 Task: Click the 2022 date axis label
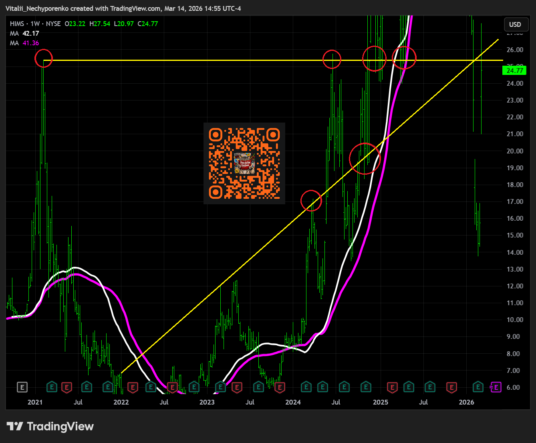pos(121,402)
